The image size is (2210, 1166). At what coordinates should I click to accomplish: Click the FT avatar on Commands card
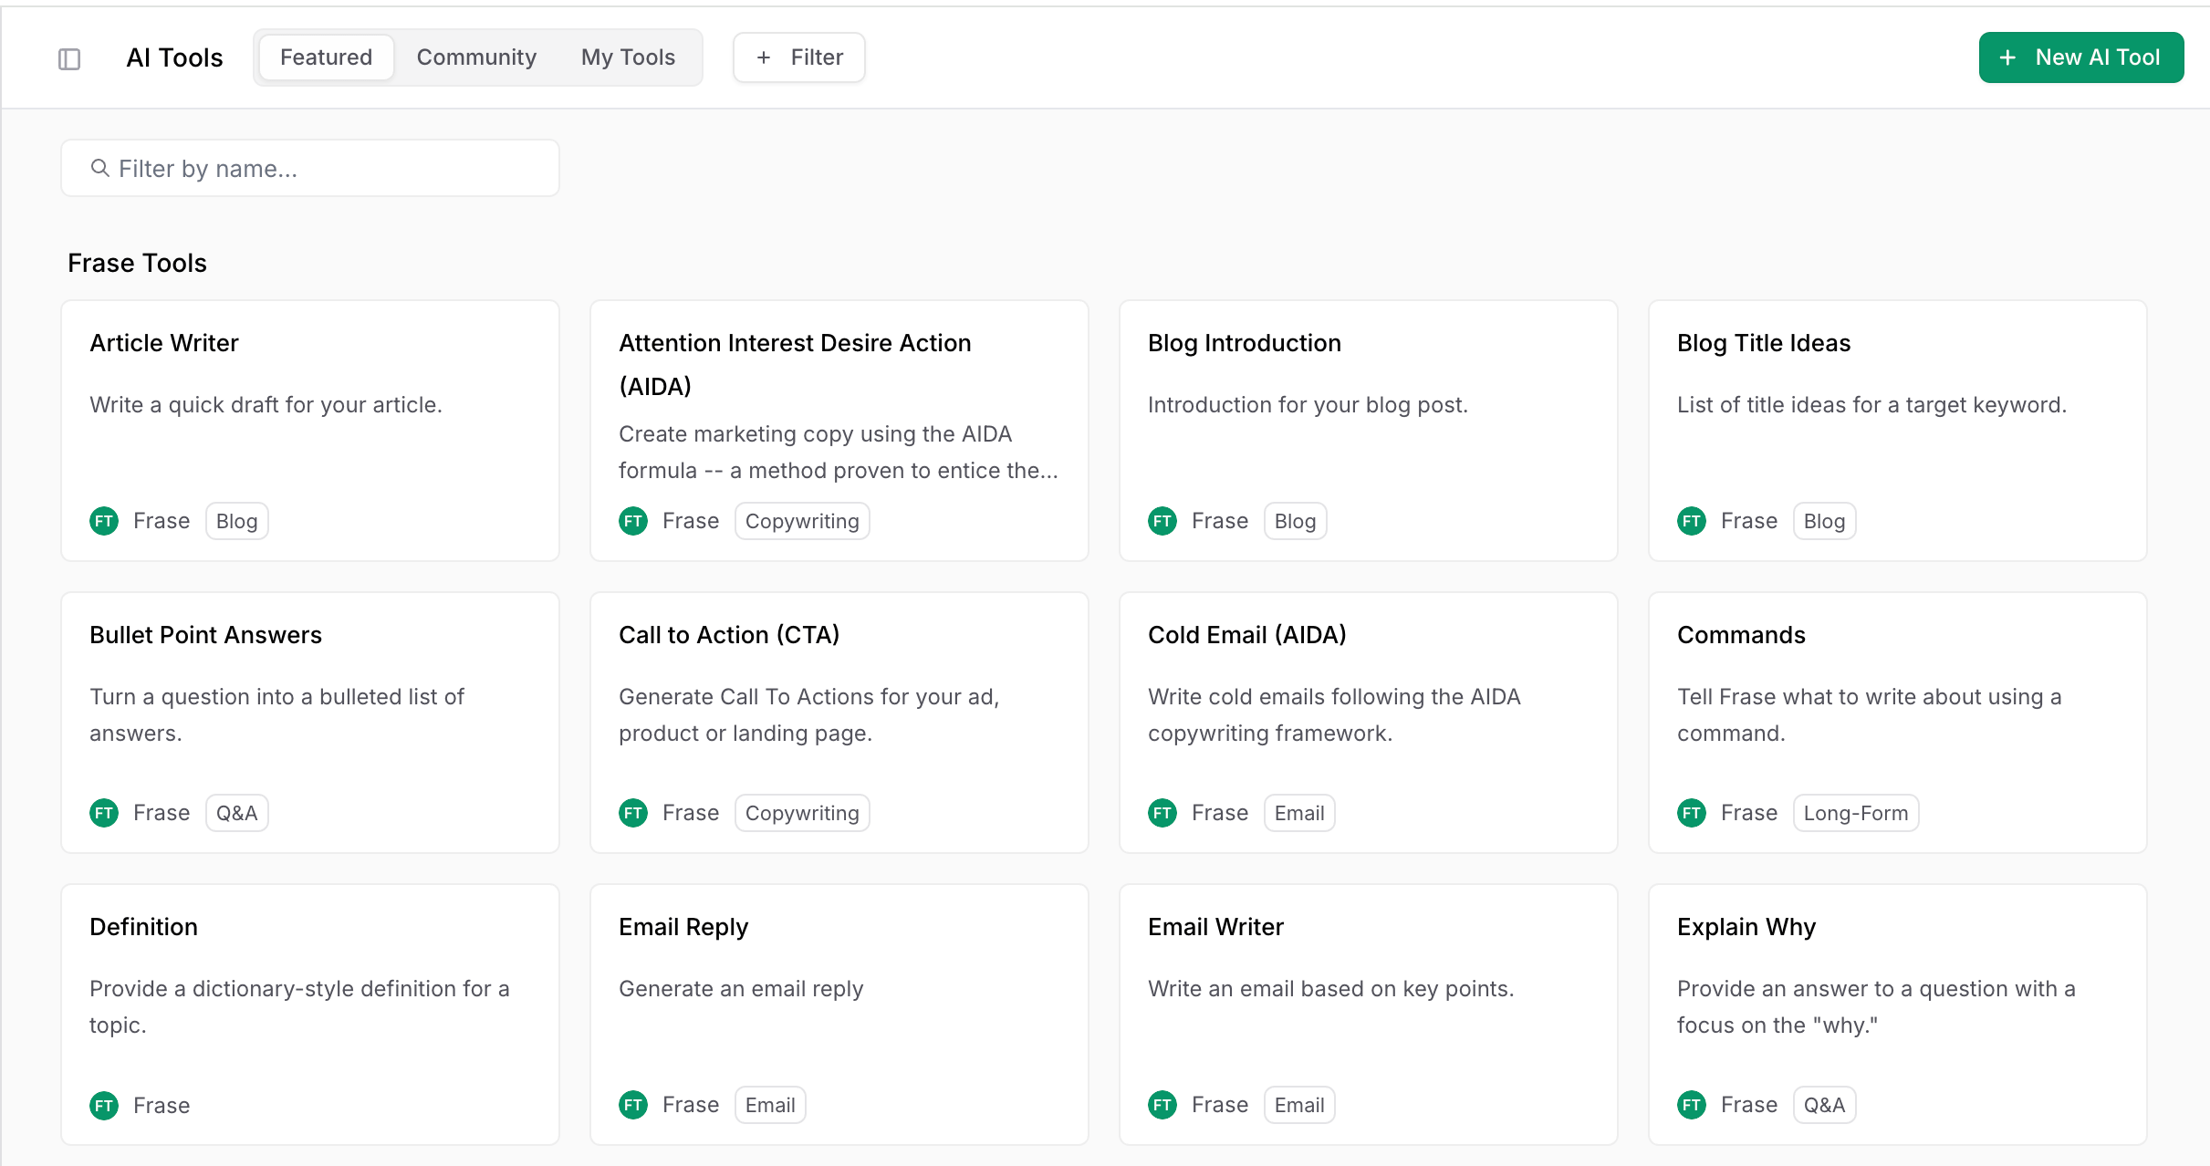pyautogui.click(x=1692, y=813)
